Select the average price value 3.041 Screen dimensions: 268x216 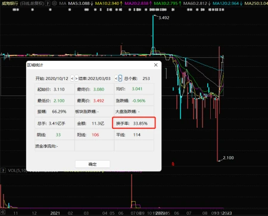click(137, 89)
